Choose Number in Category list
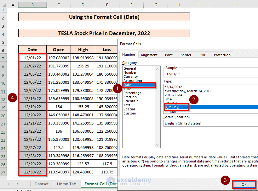The height and width of the screenshot is (191, 258). (x=130, y=72)
